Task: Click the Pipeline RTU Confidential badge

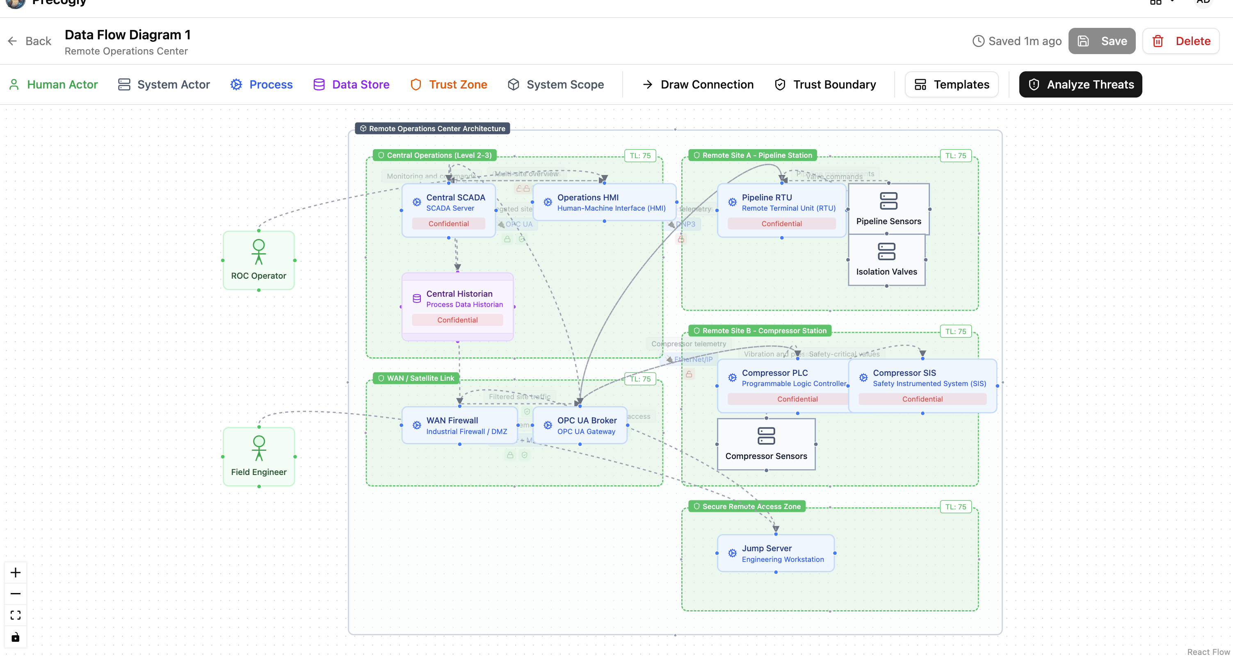Action: (x=782, y=224)
